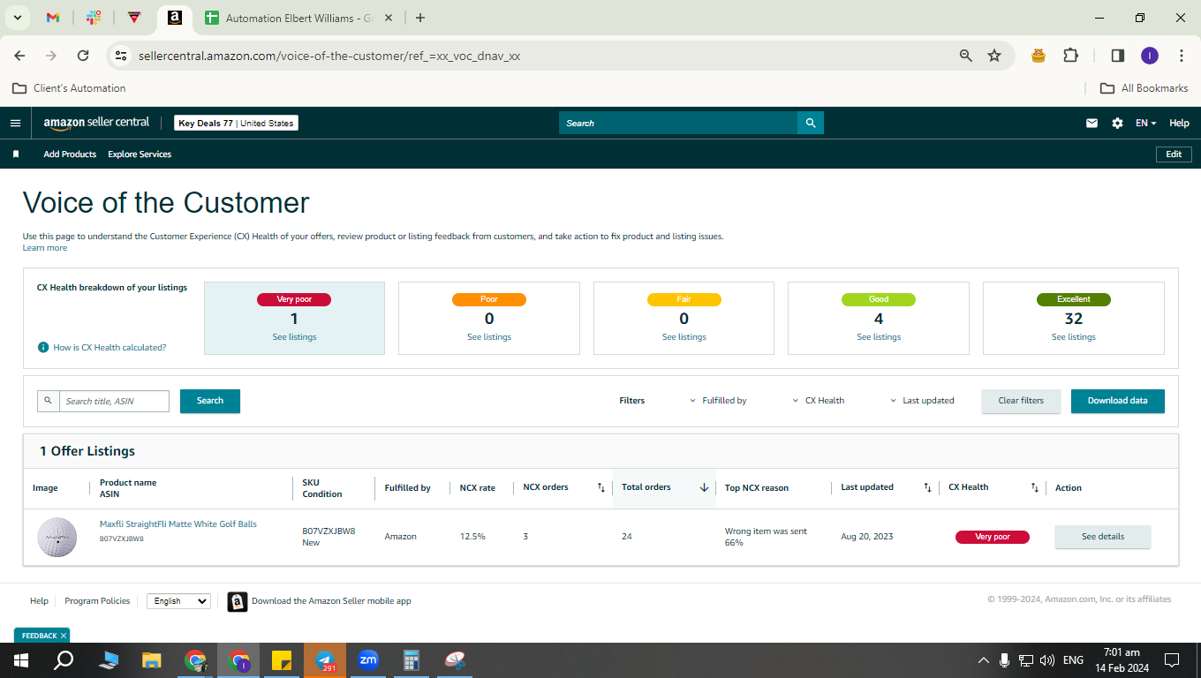
Task: Open the Chrome tab search dropdown
Action: 17,18
